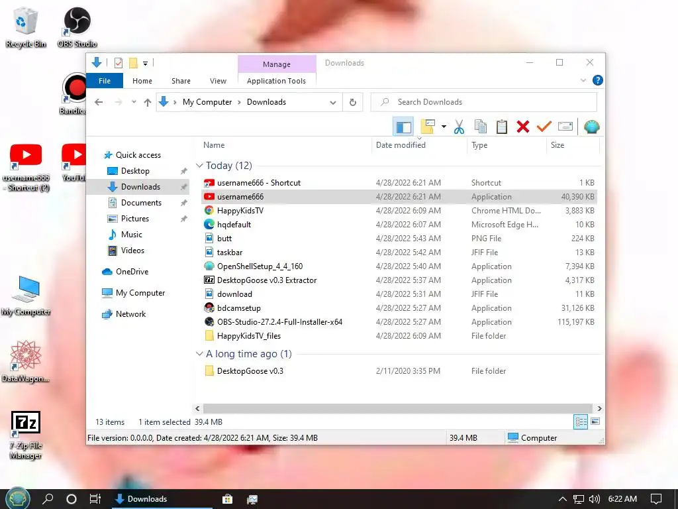This screenshot has height=509, width=678.
Task: Open the Home ribbon tab
Action: coord(142,80)
